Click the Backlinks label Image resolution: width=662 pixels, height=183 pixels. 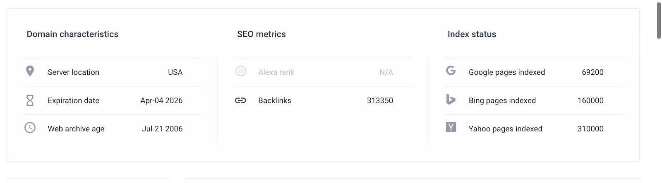coord(275,100)
